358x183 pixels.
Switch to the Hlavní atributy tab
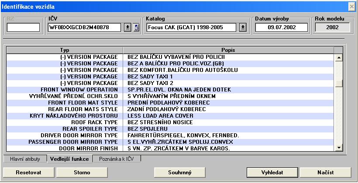25,159
